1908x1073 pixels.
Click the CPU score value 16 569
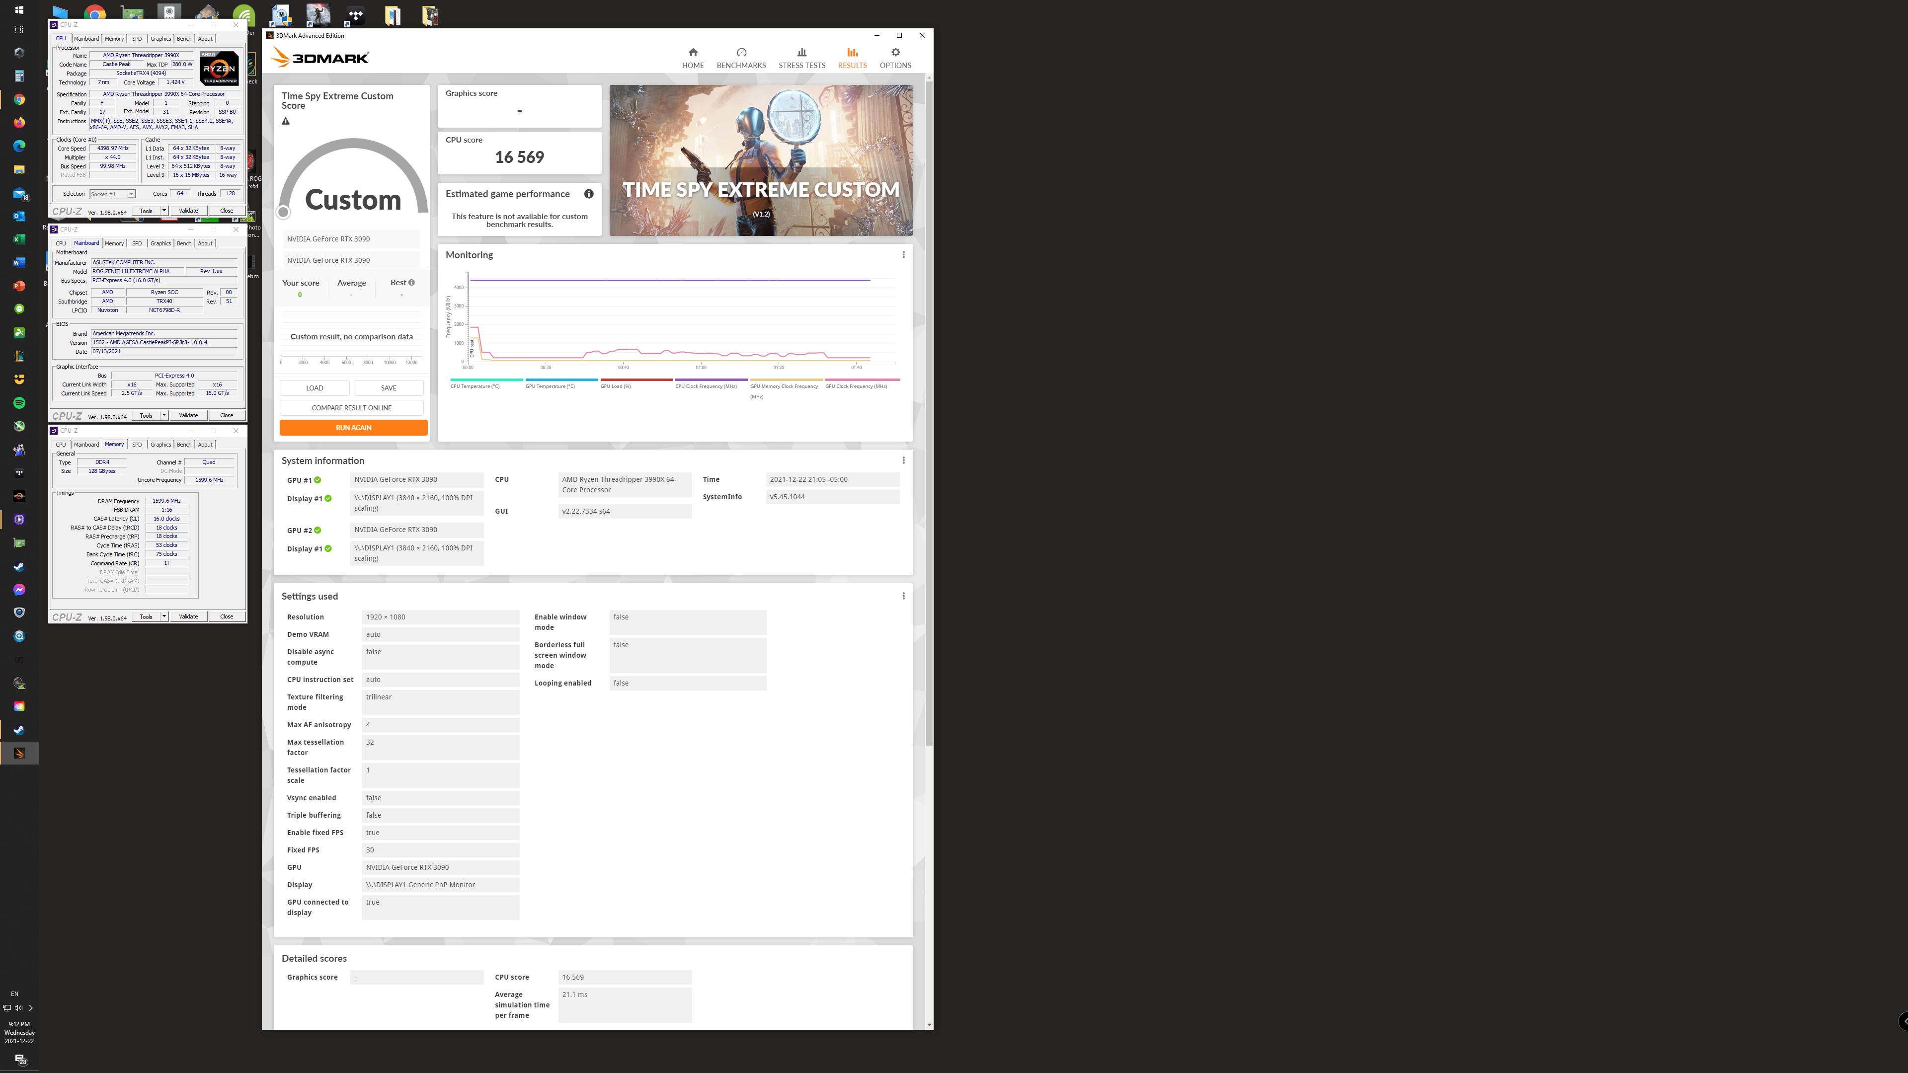(519, 157)
